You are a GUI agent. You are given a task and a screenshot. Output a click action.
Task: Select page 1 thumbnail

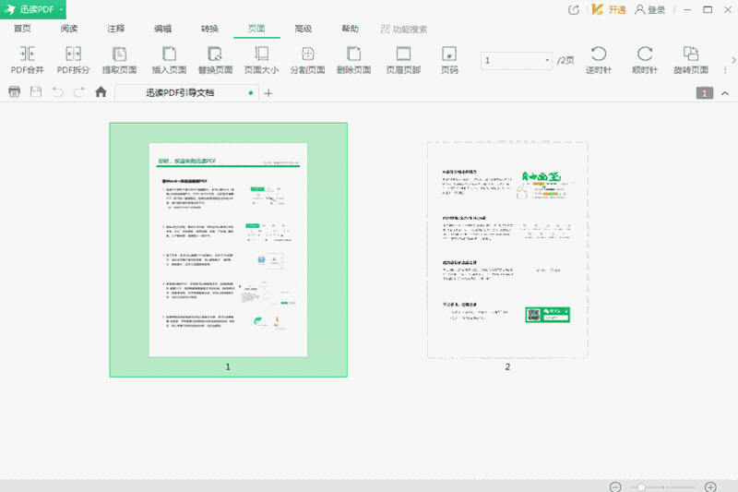[x=228, y=249]
